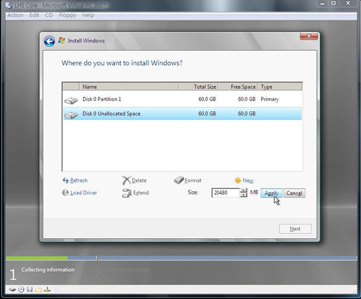Click the CD drive status bar icon
The height and width of the screenshot is (299, 361).
(x=21, y=290)
